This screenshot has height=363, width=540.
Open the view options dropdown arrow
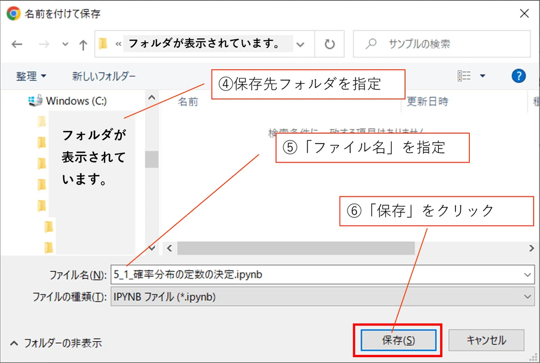point(482,76)
